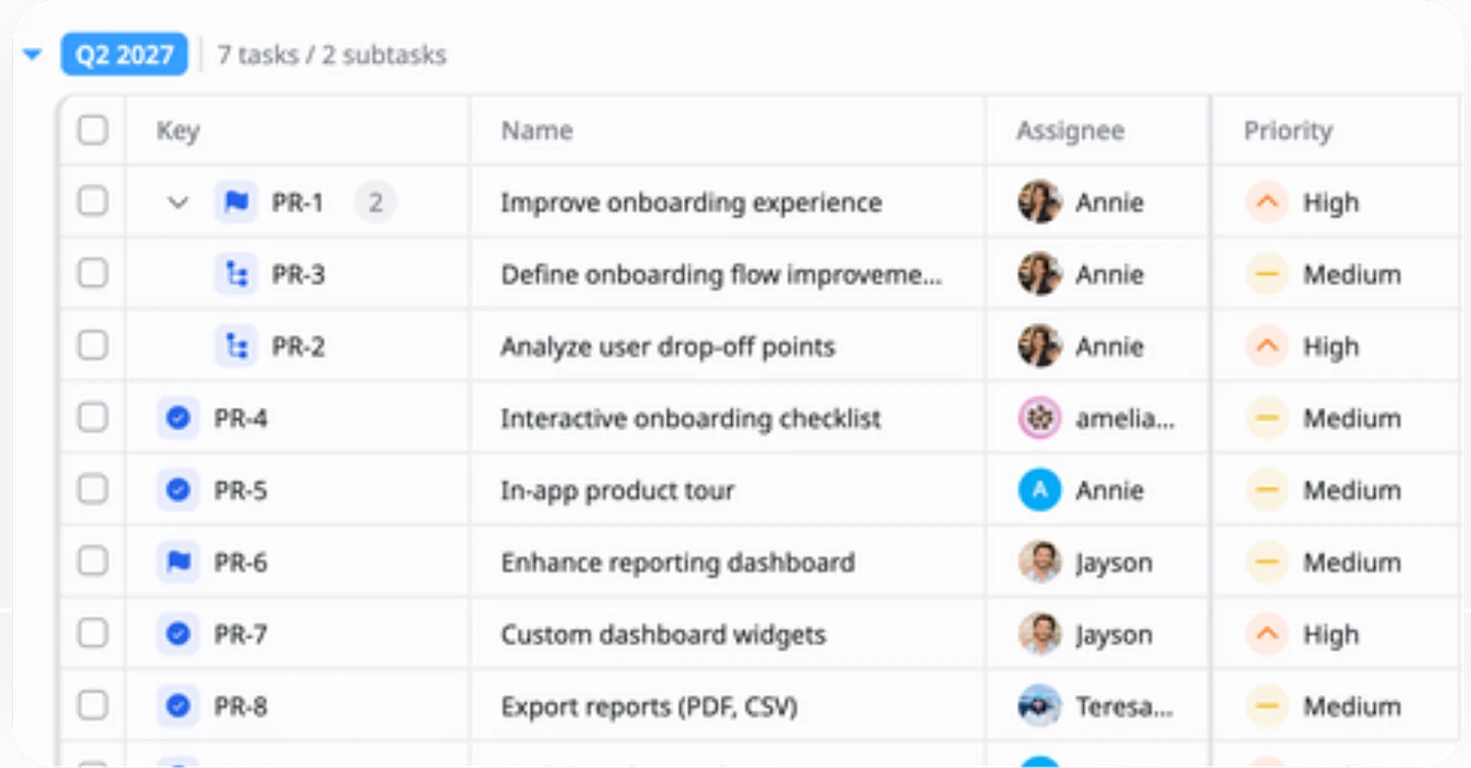The width and height of the screenshot is (1471, 768).
Task: Click the Medium priority icon for PR-3
Action: click(1267, 274)
